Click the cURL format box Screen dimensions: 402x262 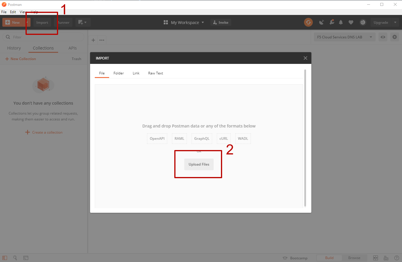224,139
